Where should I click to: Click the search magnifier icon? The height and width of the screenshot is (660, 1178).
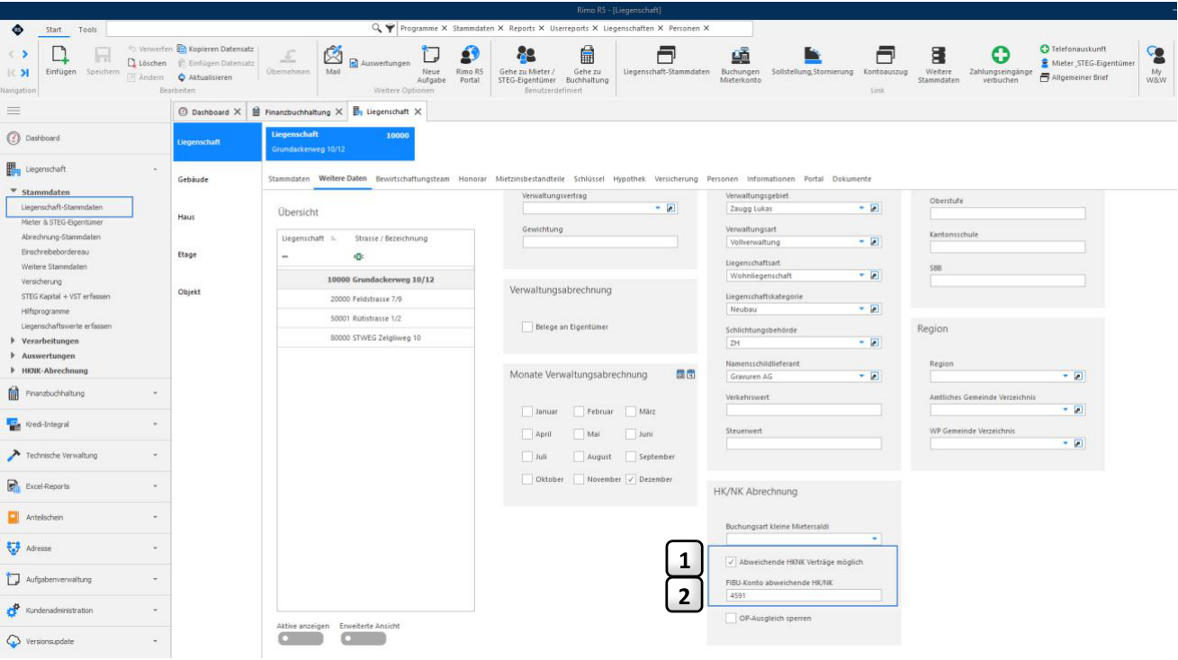[378, 28]
